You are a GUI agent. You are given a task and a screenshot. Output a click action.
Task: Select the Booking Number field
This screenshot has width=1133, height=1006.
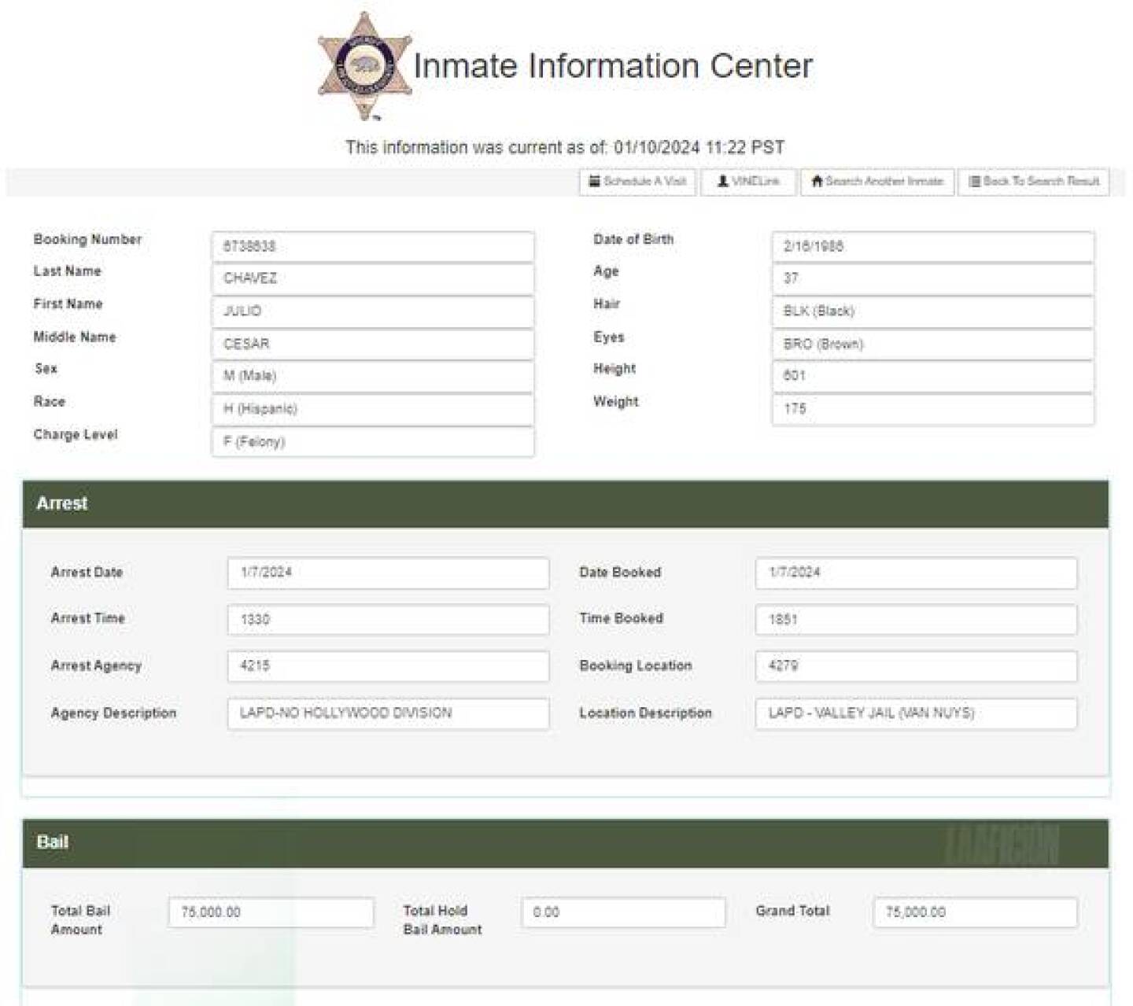click(x=372, y=246)
